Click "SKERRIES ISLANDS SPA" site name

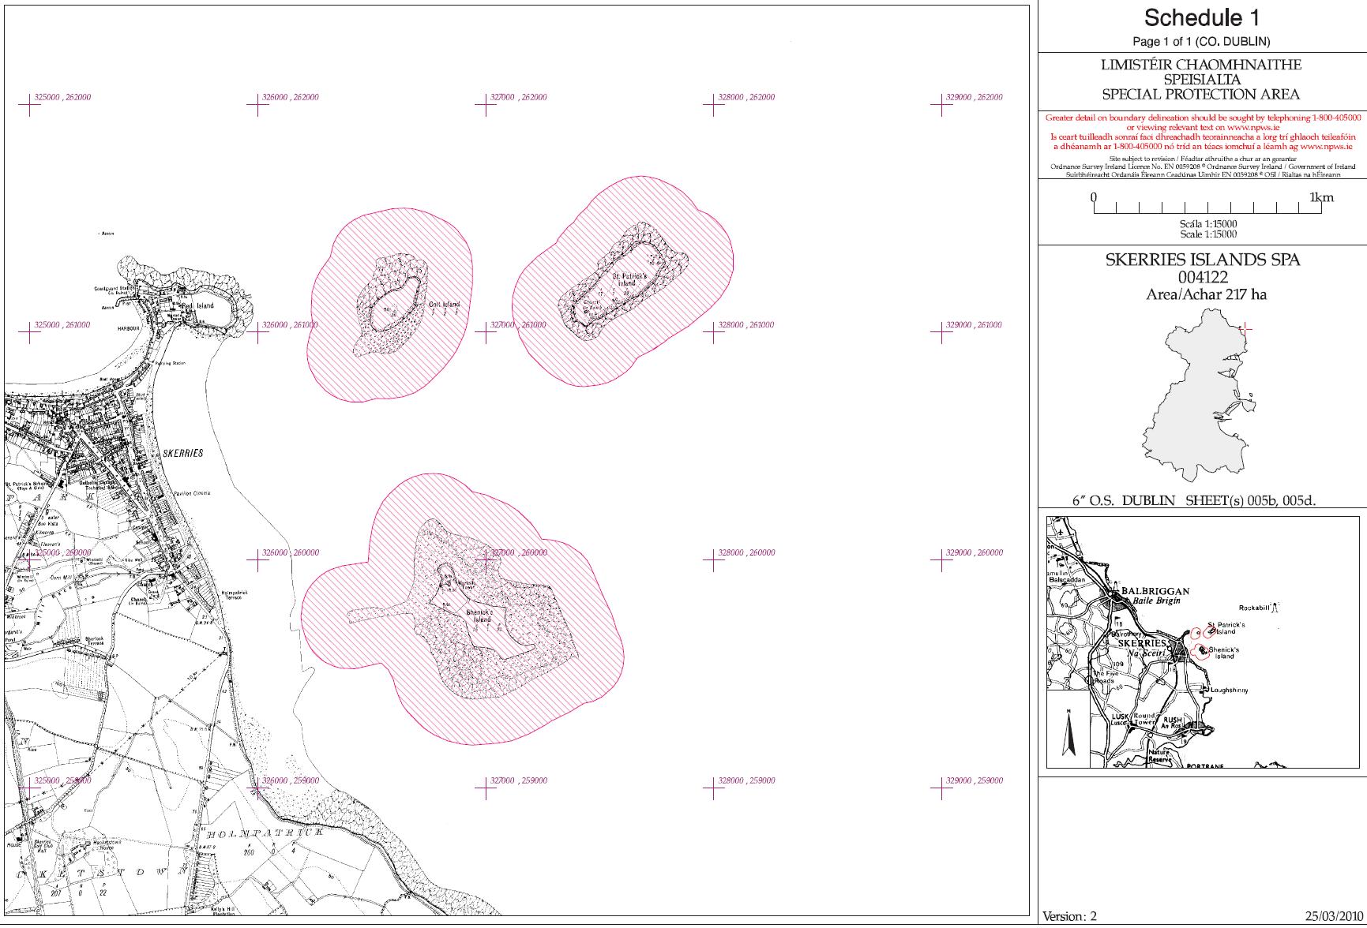[x=1202, y=260]
